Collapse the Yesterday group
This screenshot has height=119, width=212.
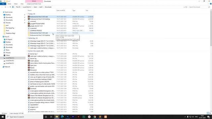pyautogui.click(x=27, y=38)
